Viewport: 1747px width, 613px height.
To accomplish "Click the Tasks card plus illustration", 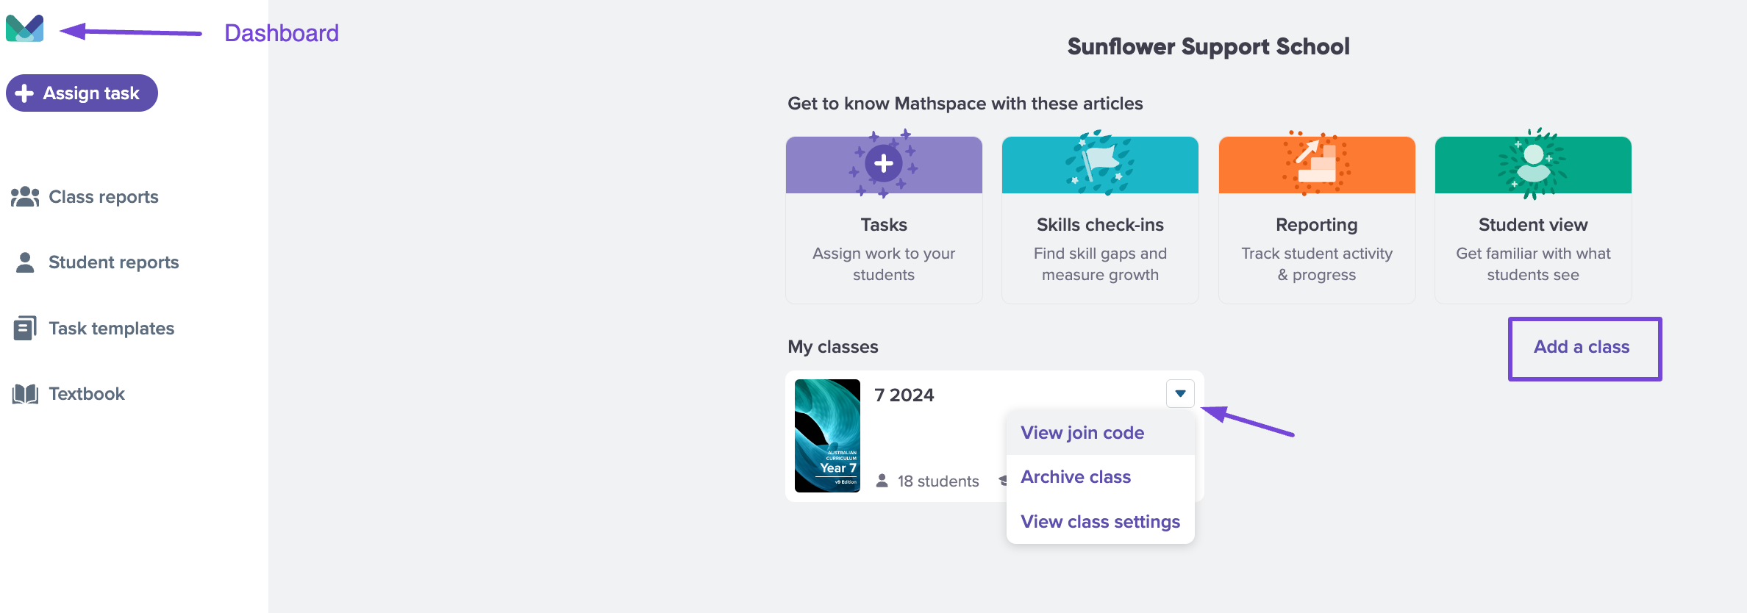I will (884, 163).
